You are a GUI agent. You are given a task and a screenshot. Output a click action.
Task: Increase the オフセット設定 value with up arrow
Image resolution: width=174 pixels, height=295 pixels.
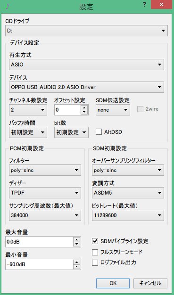point(84,107)
